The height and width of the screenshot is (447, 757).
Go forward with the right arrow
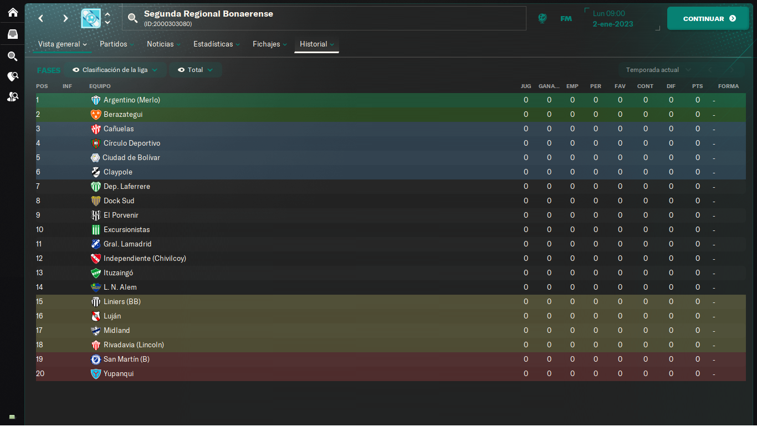pyautogui.click(x=65, y=18)
